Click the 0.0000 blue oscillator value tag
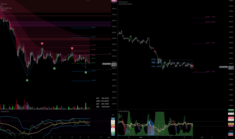 click(231, 133)
